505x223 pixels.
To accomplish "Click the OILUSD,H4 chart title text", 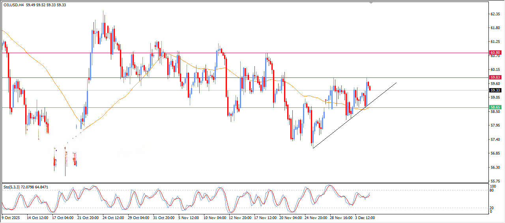I will (14, 5).
